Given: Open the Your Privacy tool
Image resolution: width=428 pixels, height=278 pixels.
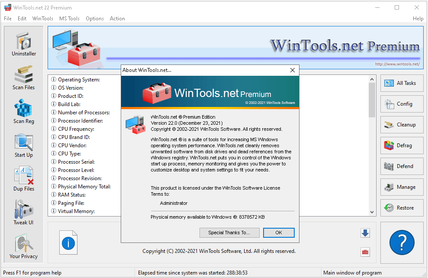Looking at the screenshot, I should click(x=24, y=246).
